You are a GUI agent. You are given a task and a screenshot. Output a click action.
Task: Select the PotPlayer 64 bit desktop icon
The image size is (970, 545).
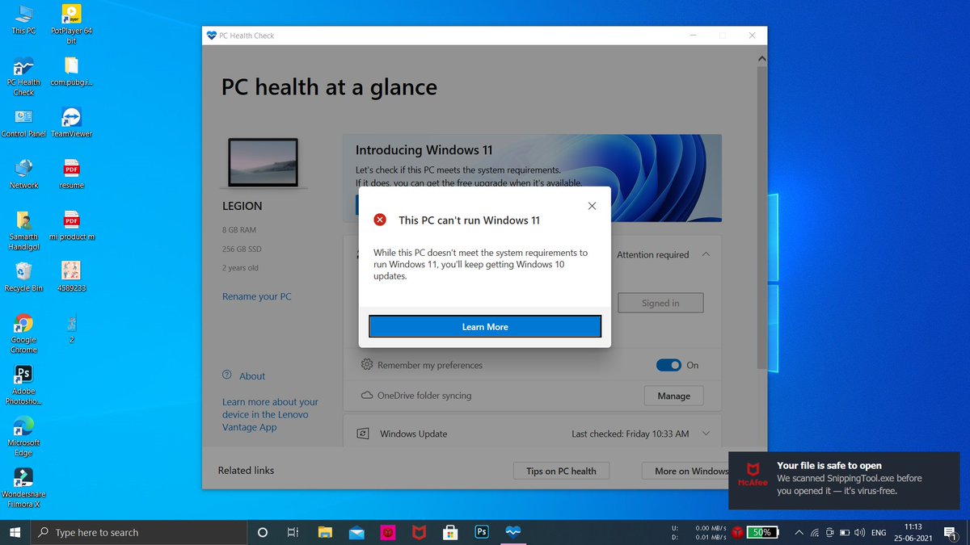coord(71,24)
